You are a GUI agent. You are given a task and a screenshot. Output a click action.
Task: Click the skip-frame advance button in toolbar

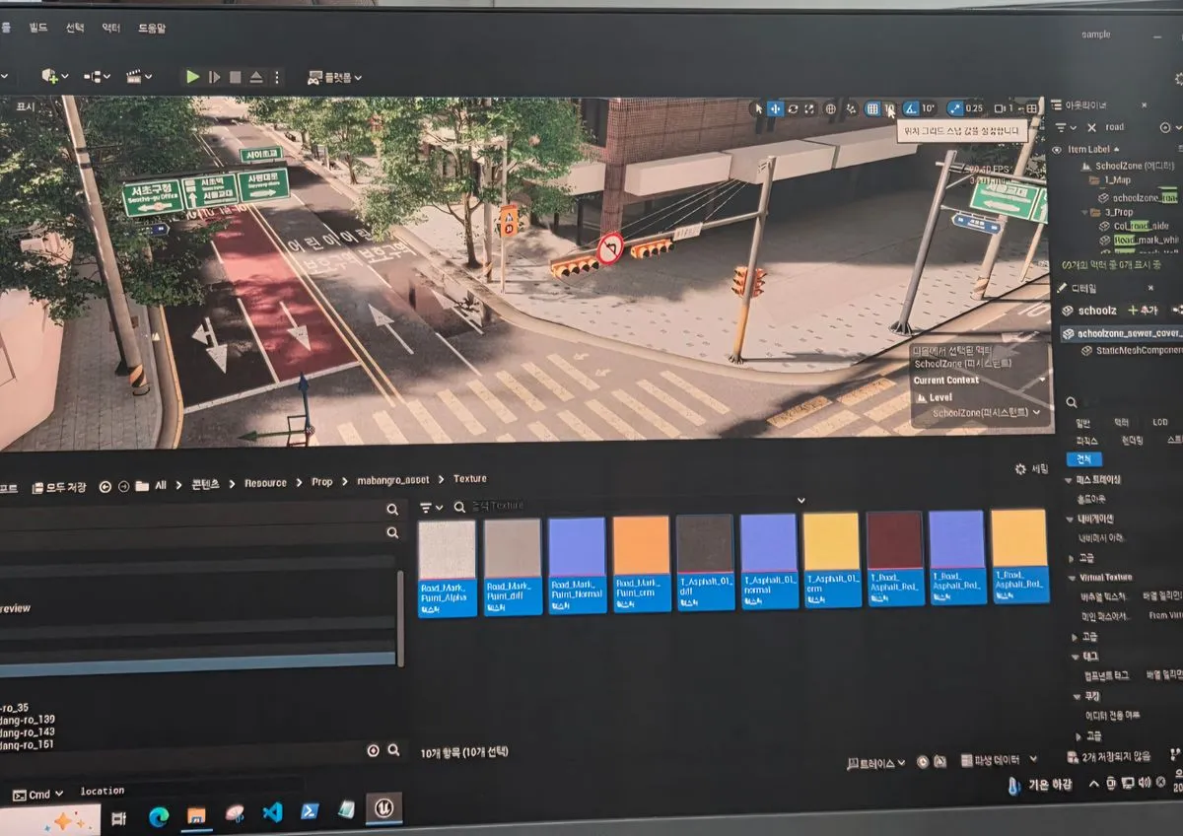[214, 76]
